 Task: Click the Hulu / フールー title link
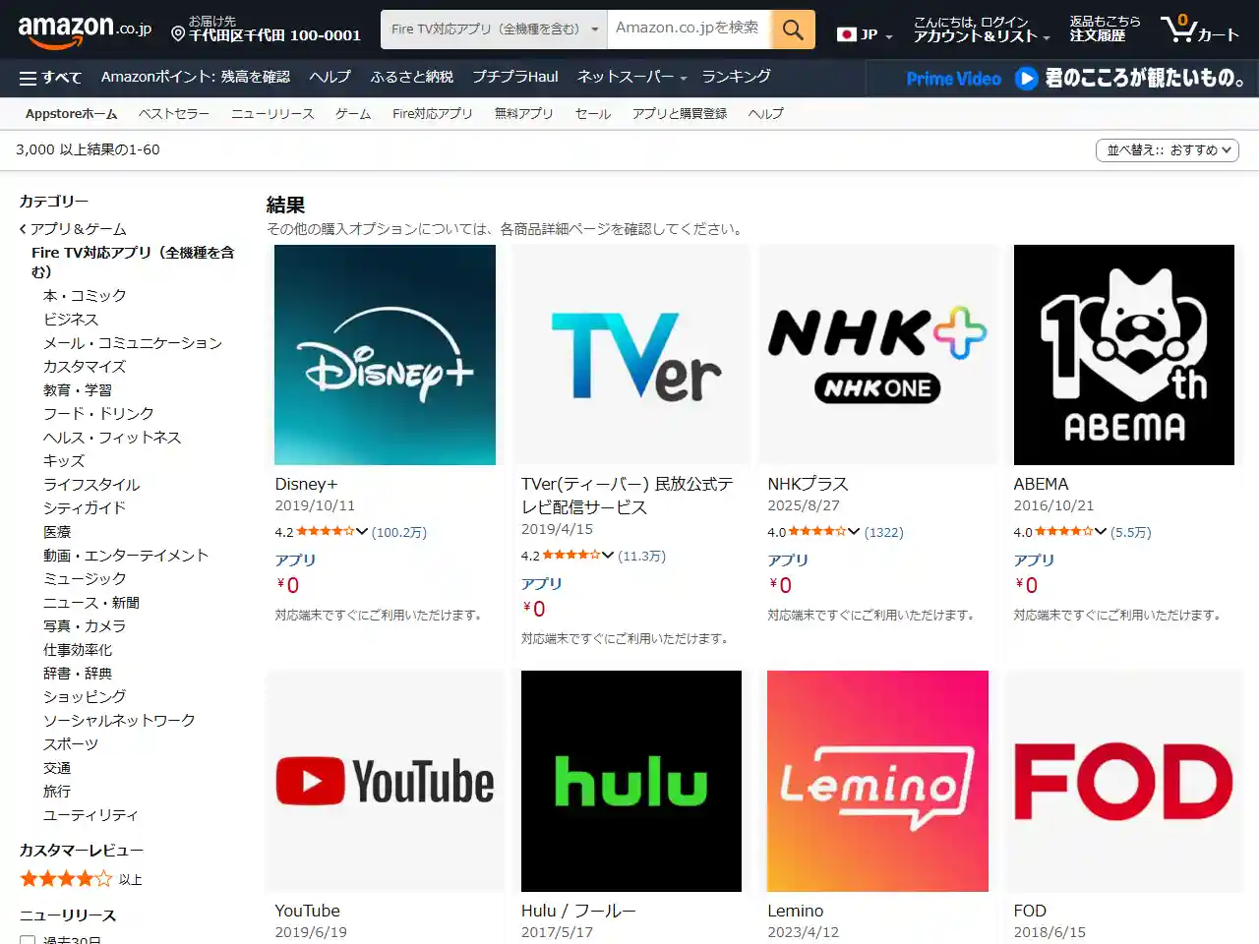click(x=578, y=911)
